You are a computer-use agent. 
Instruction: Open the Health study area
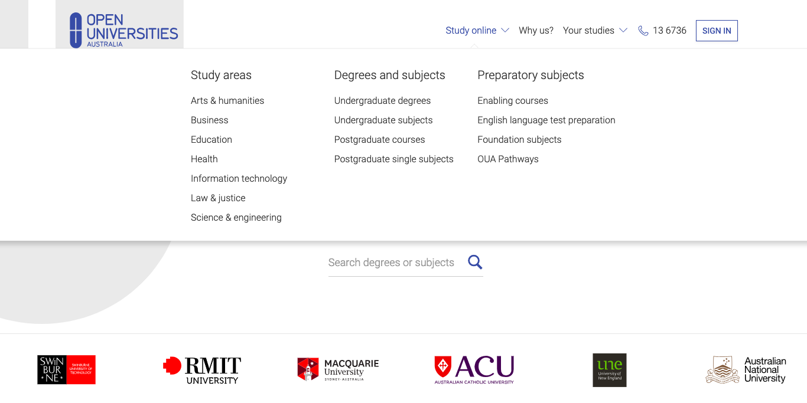pos(204,159)
